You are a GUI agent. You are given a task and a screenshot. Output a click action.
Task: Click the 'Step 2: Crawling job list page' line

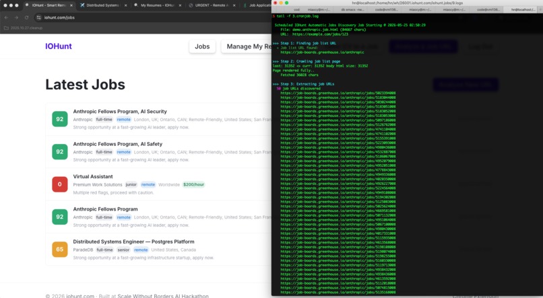[x=307, y=61]
